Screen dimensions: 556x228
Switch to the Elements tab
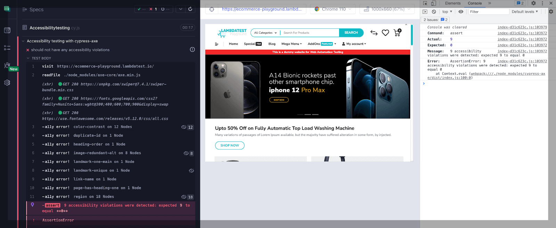click(453, 3)
